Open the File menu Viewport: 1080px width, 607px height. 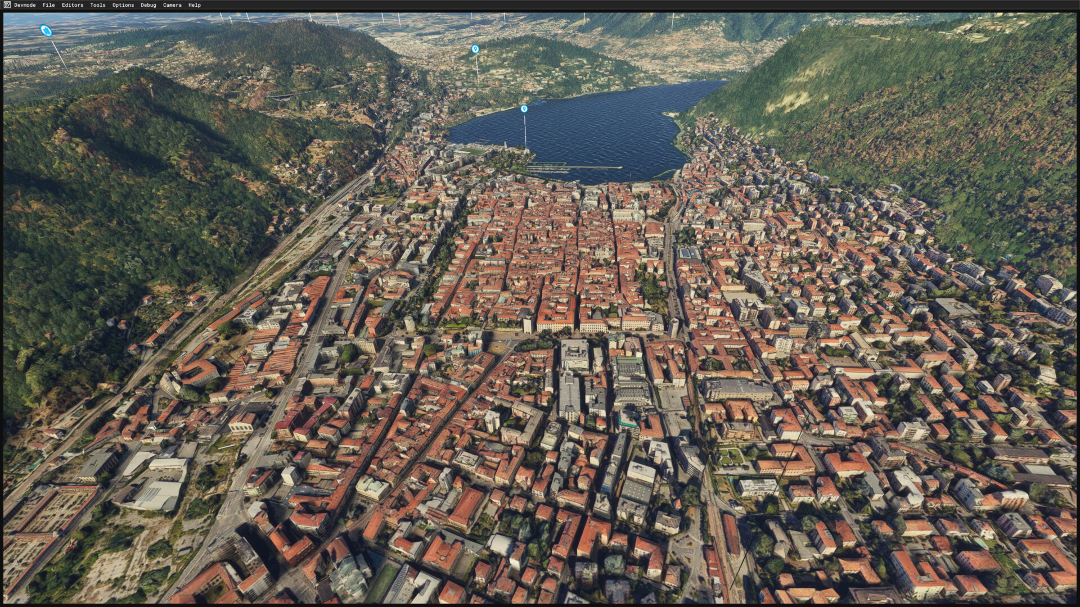pyautogui.click(x=48, y=5)
